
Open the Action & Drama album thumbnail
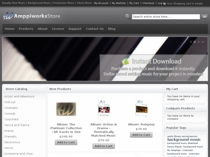click(104, 109)
